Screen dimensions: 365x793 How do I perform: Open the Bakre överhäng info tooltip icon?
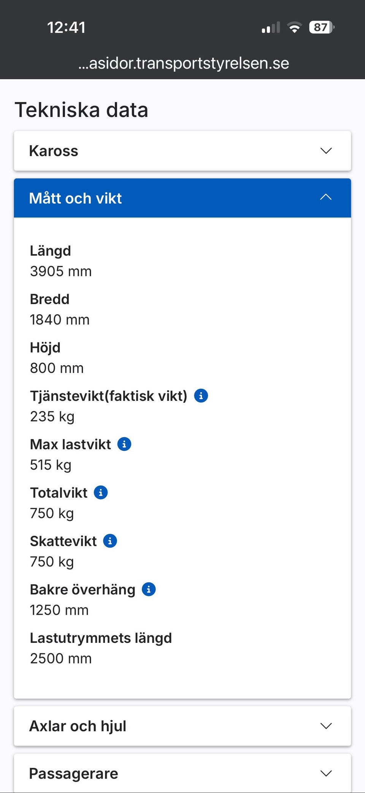149,589
